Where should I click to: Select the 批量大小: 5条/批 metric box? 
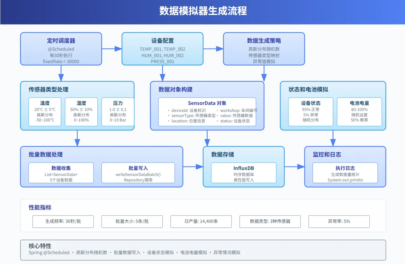tap(132, 221)
